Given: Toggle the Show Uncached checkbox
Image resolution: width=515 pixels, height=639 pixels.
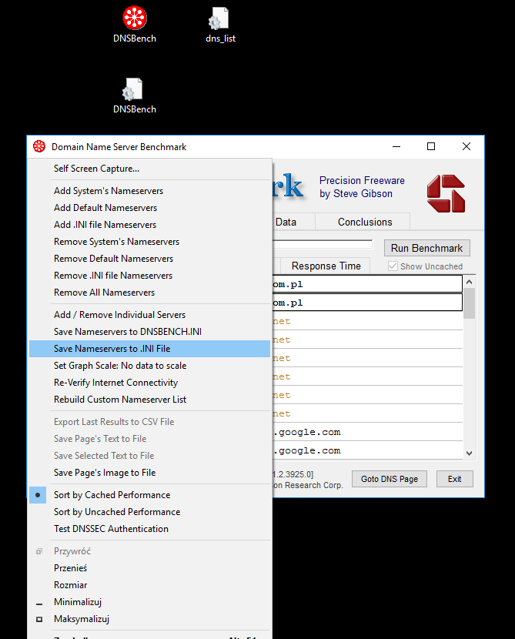Looking at the screenshot, I should pyautogui.click(x=393, y=266).
